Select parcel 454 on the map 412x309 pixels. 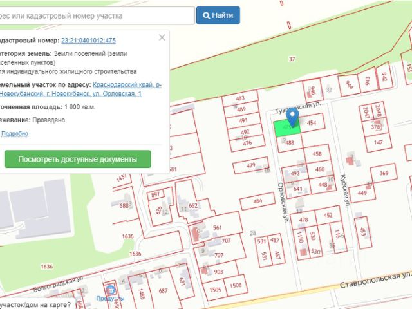(x=312, y=123)
